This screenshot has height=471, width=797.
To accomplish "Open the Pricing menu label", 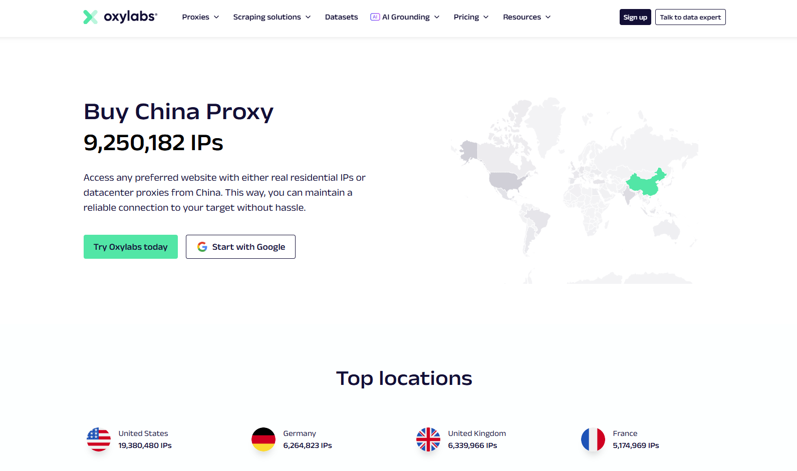I will (466, 17).
